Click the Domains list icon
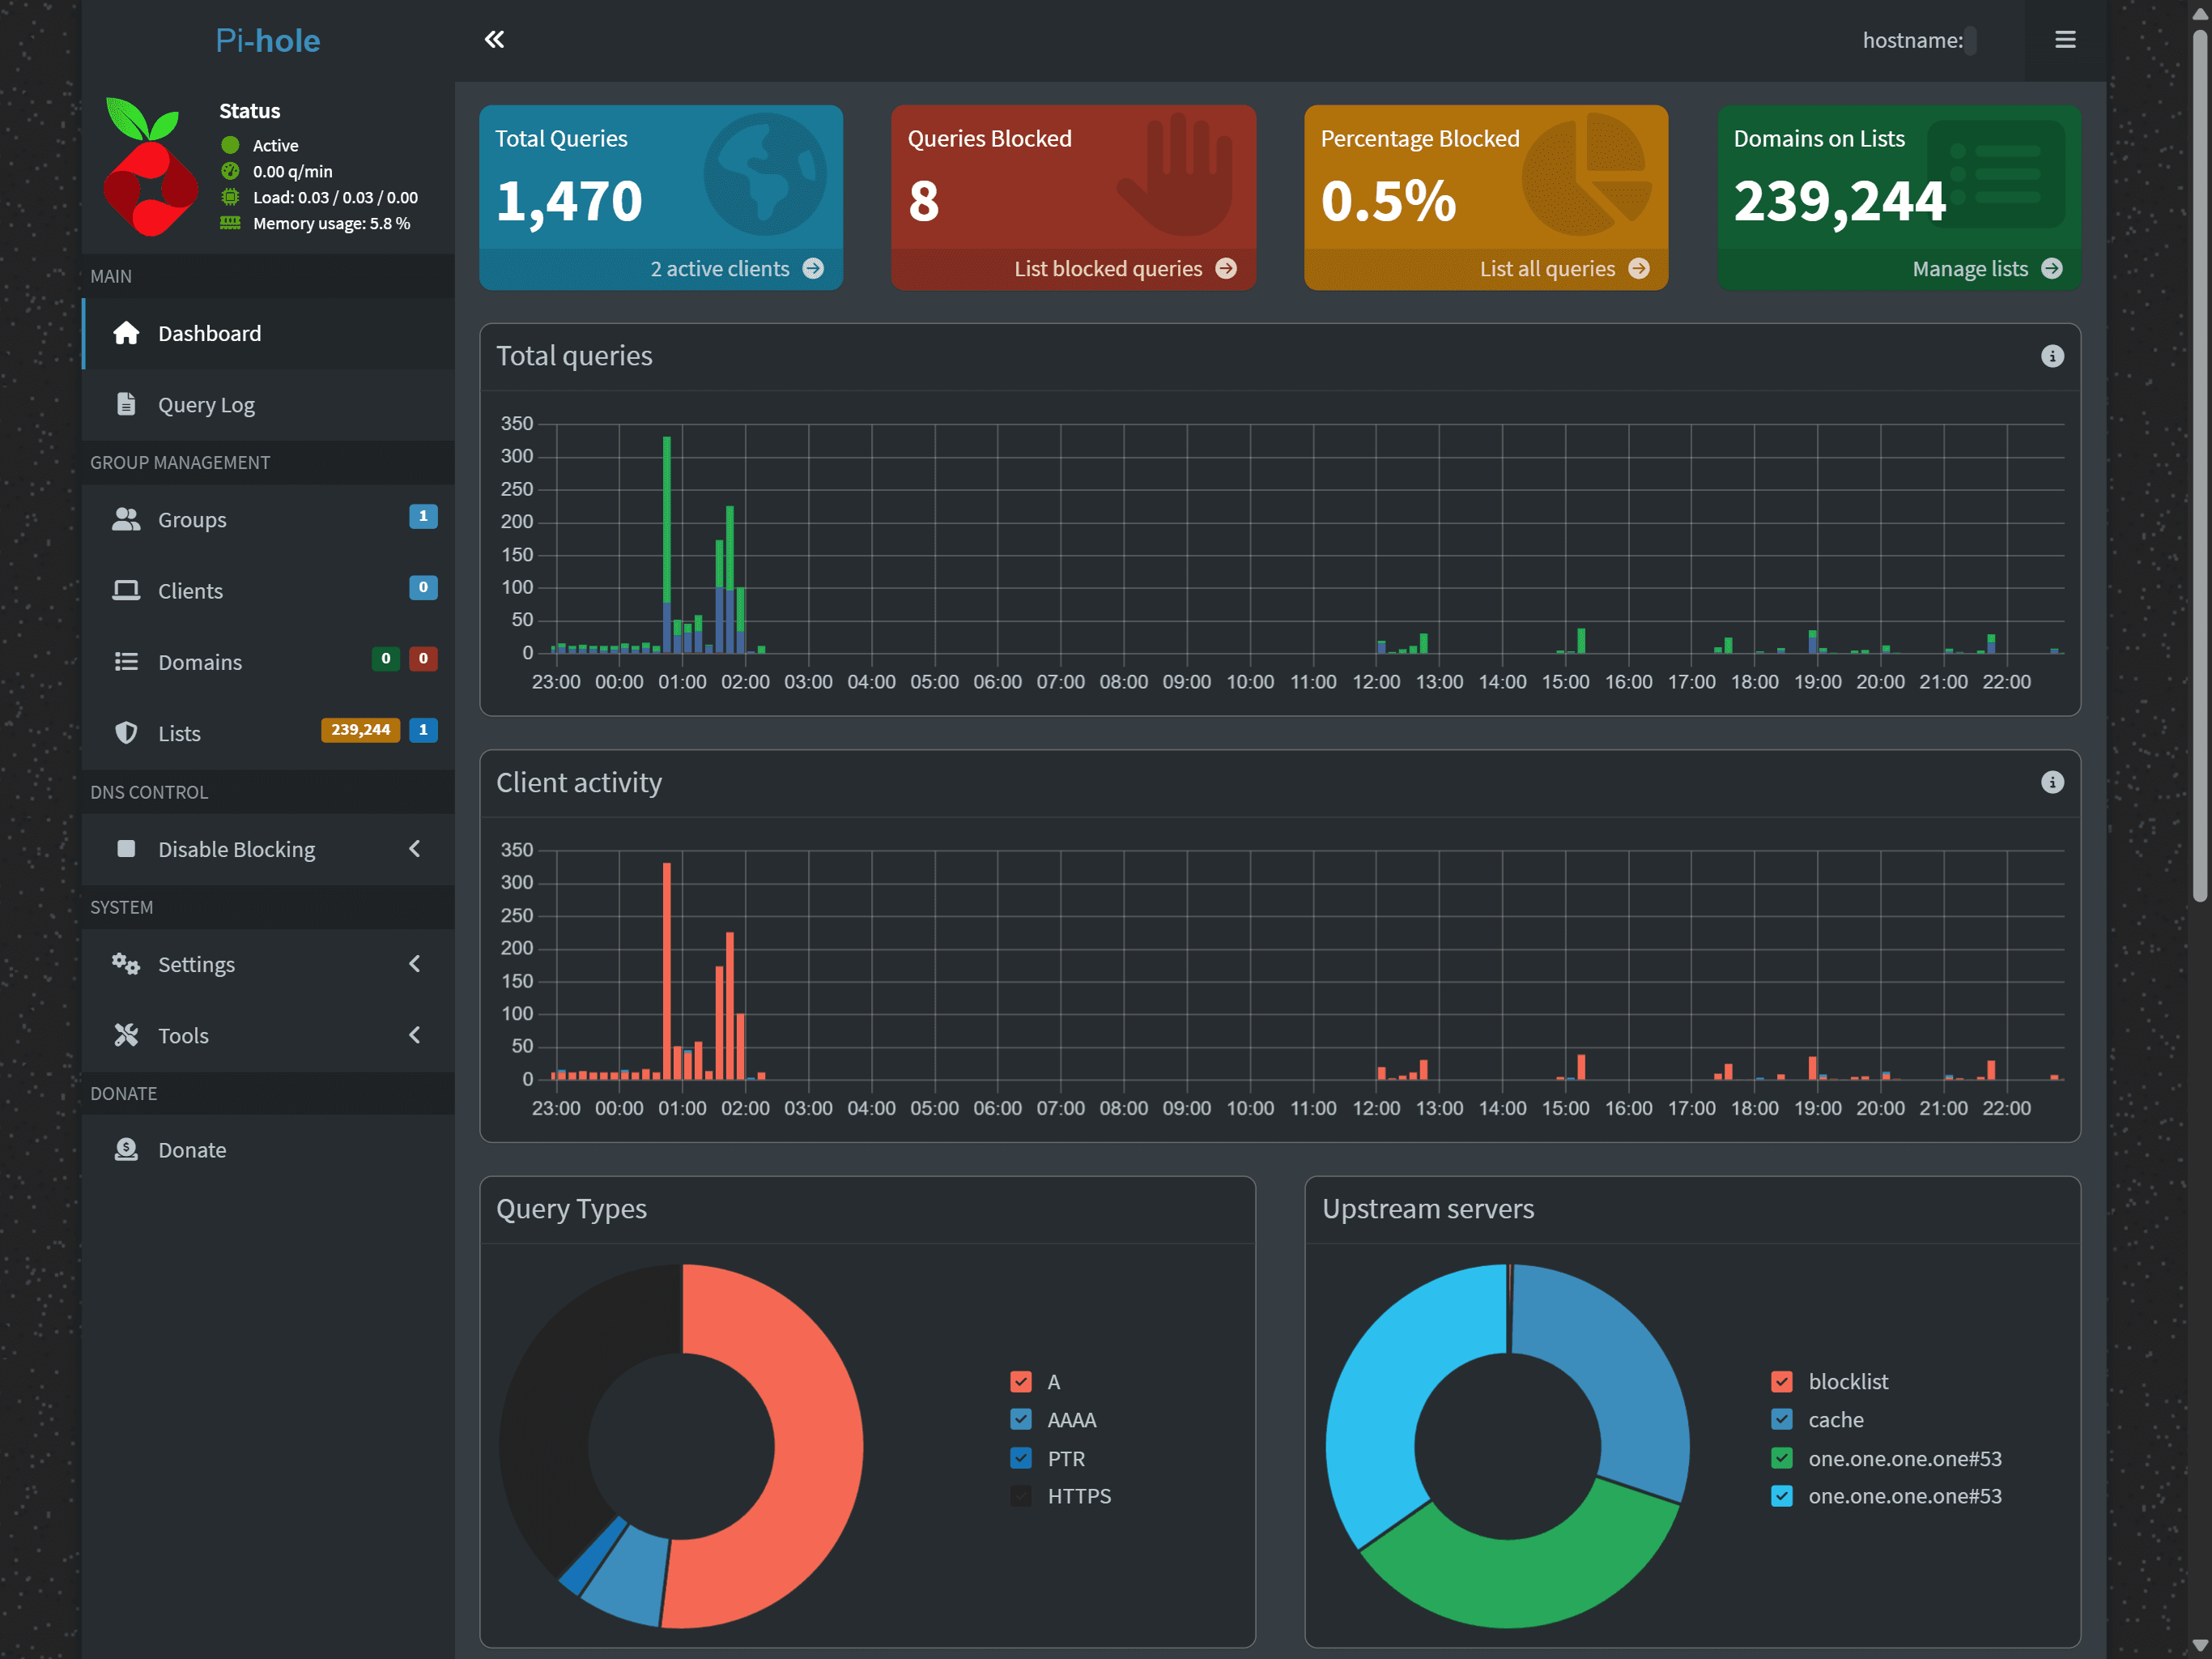Image resolution: width=2212 pixels, height=1659 pixels. point(126,661)
